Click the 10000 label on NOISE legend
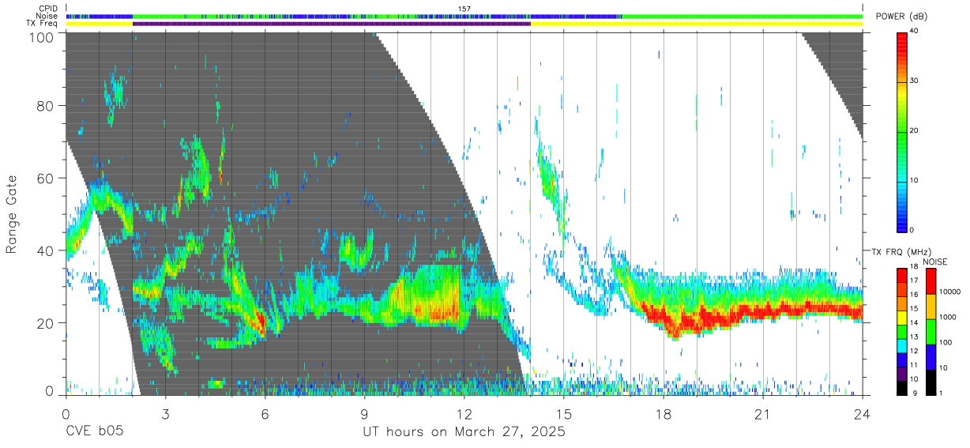970x448 pixels. pyautogui.click(x=952, y=292)
